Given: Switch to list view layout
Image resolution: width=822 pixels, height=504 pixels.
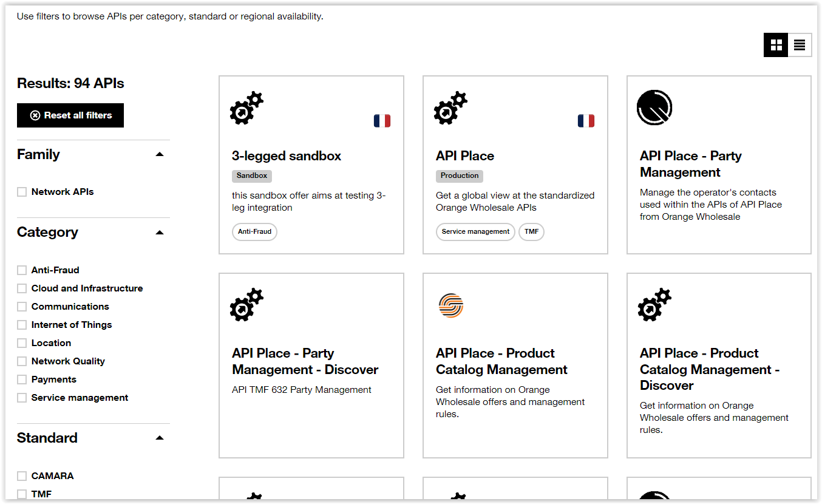Looking at the screenshot, I should coord(800,45).
